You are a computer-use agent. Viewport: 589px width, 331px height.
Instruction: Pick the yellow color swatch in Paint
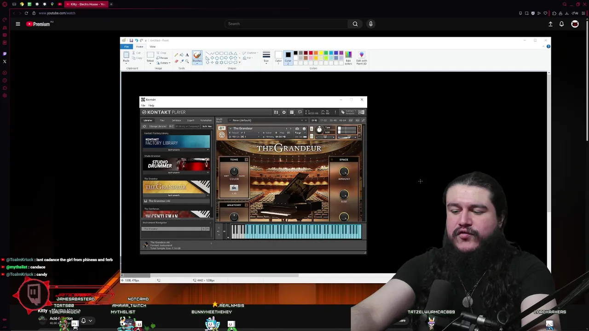pos(321,53)
